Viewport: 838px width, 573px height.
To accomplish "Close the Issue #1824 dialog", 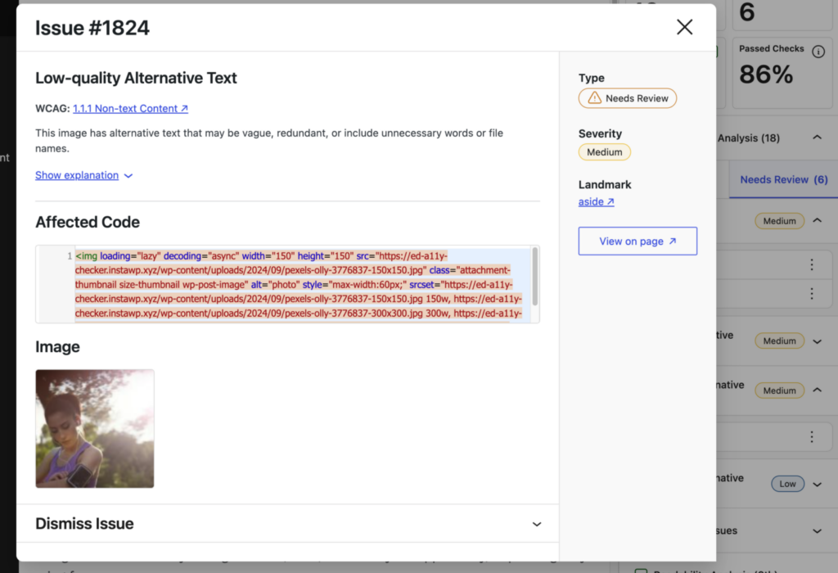I will [x=684, y=27].
